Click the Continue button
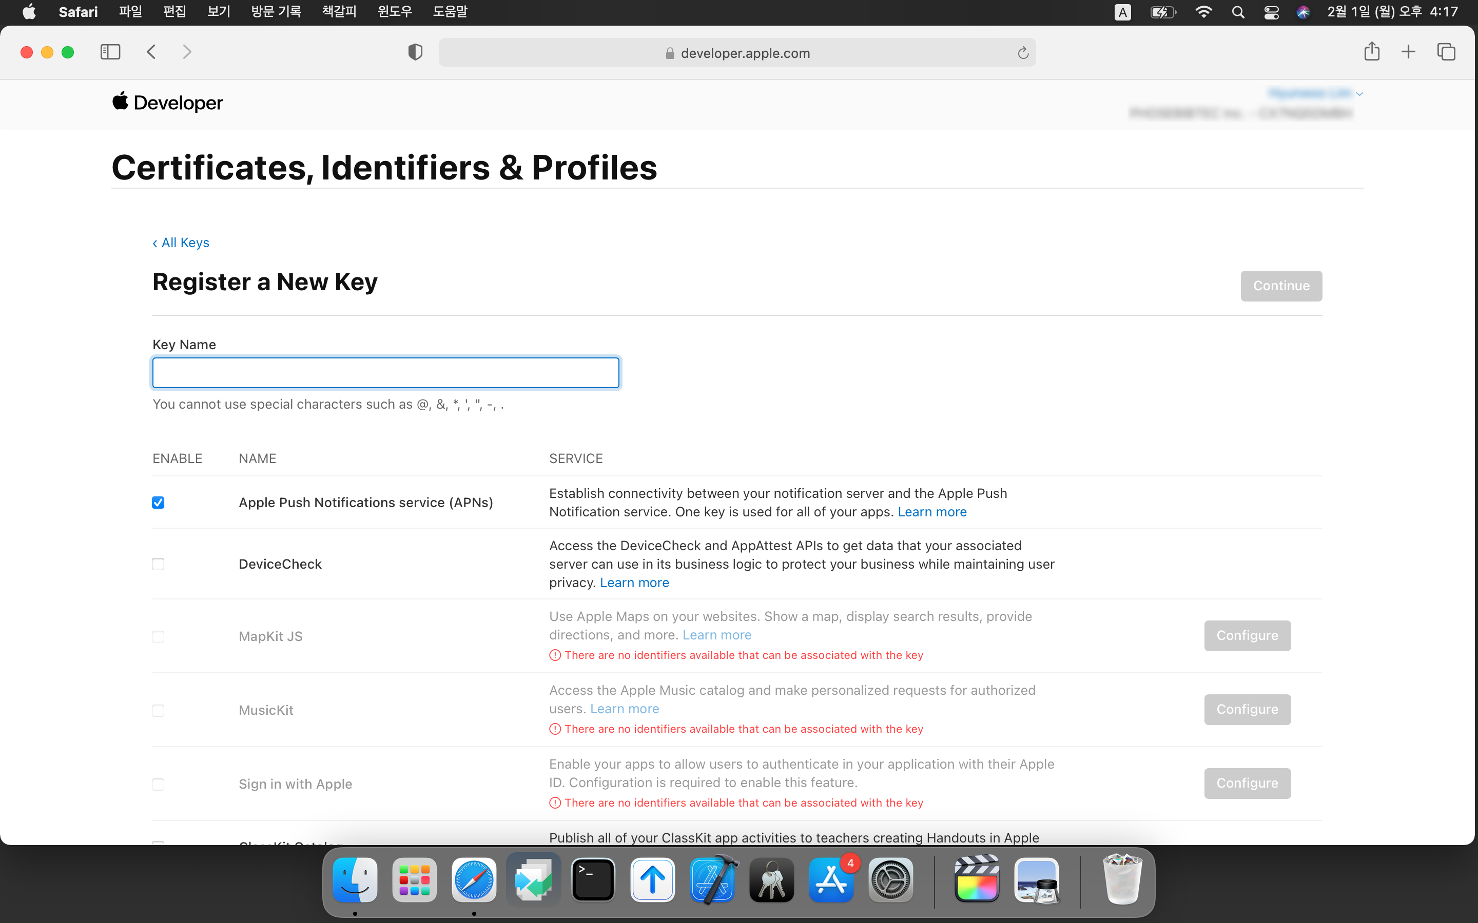Image resolution: width=1478 pixels, height=923 pixels. 1281,286
